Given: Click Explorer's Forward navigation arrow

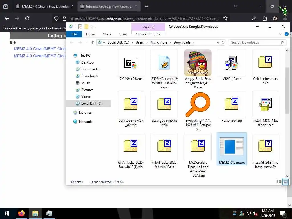Looking at the screenshot, I should tap(80, 42).
